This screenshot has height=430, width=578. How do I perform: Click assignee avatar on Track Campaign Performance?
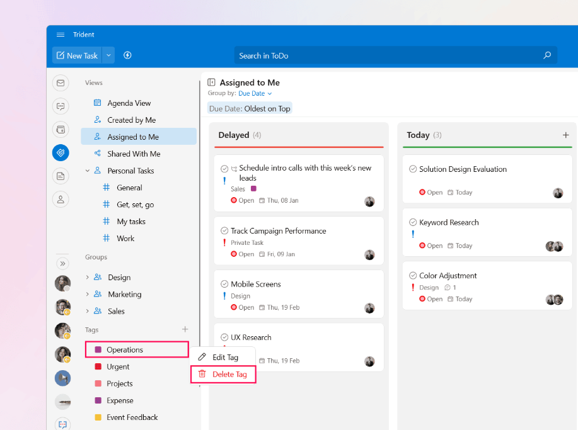pos(369,255)
